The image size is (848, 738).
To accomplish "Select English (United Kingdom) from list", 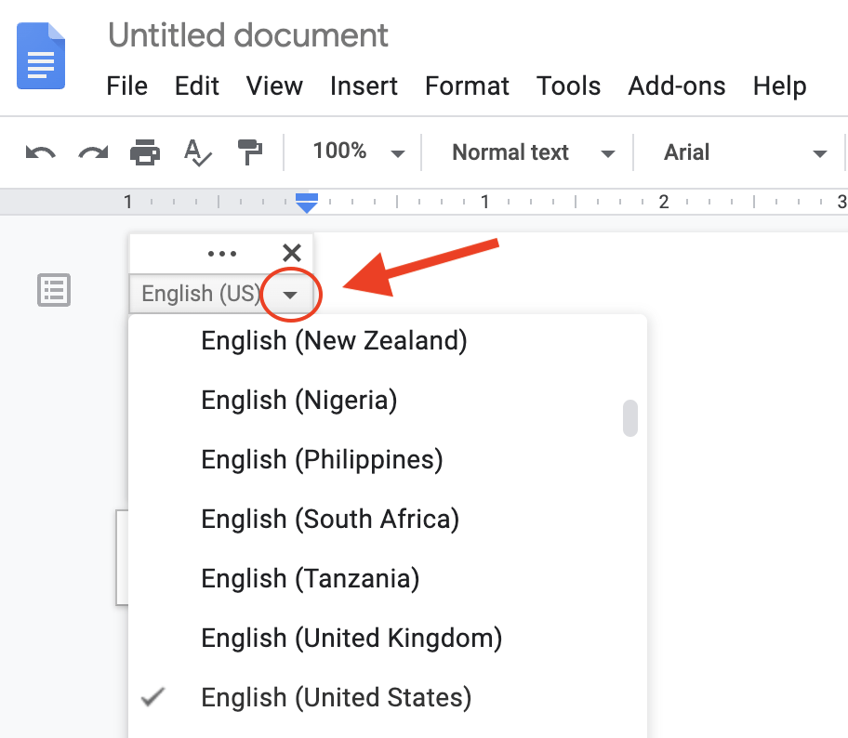I will tap(351, 638).
